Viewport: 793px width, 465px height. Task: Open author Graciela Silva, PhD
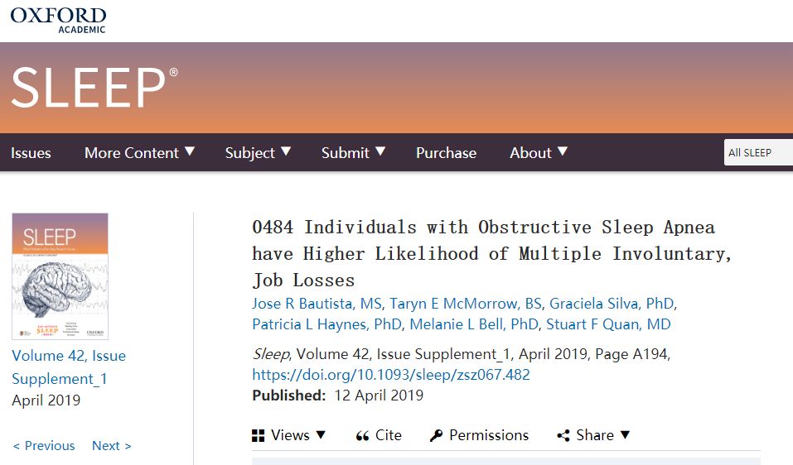(612, 304)
